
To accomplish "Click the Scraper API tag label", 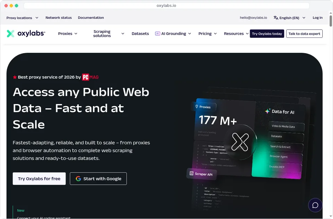I will tap(204, 174).
